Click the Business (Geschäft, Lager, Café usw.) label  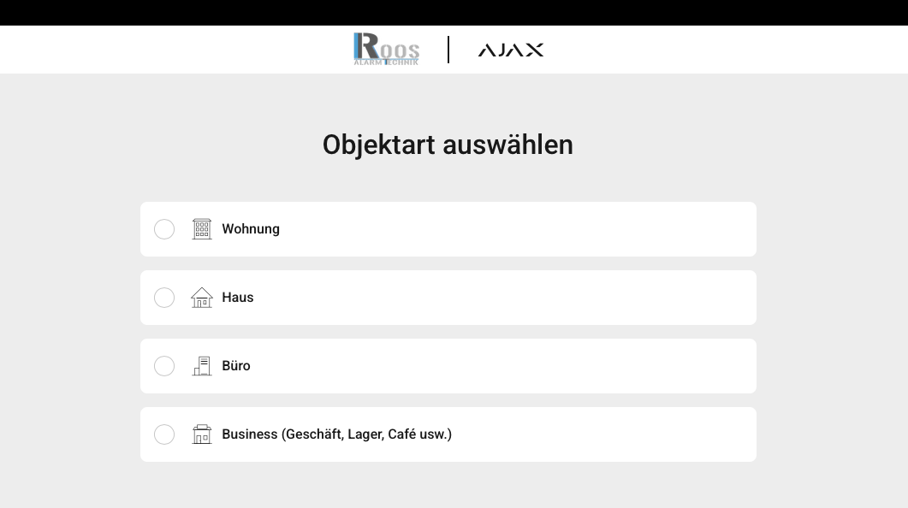(x=336, y=434)
